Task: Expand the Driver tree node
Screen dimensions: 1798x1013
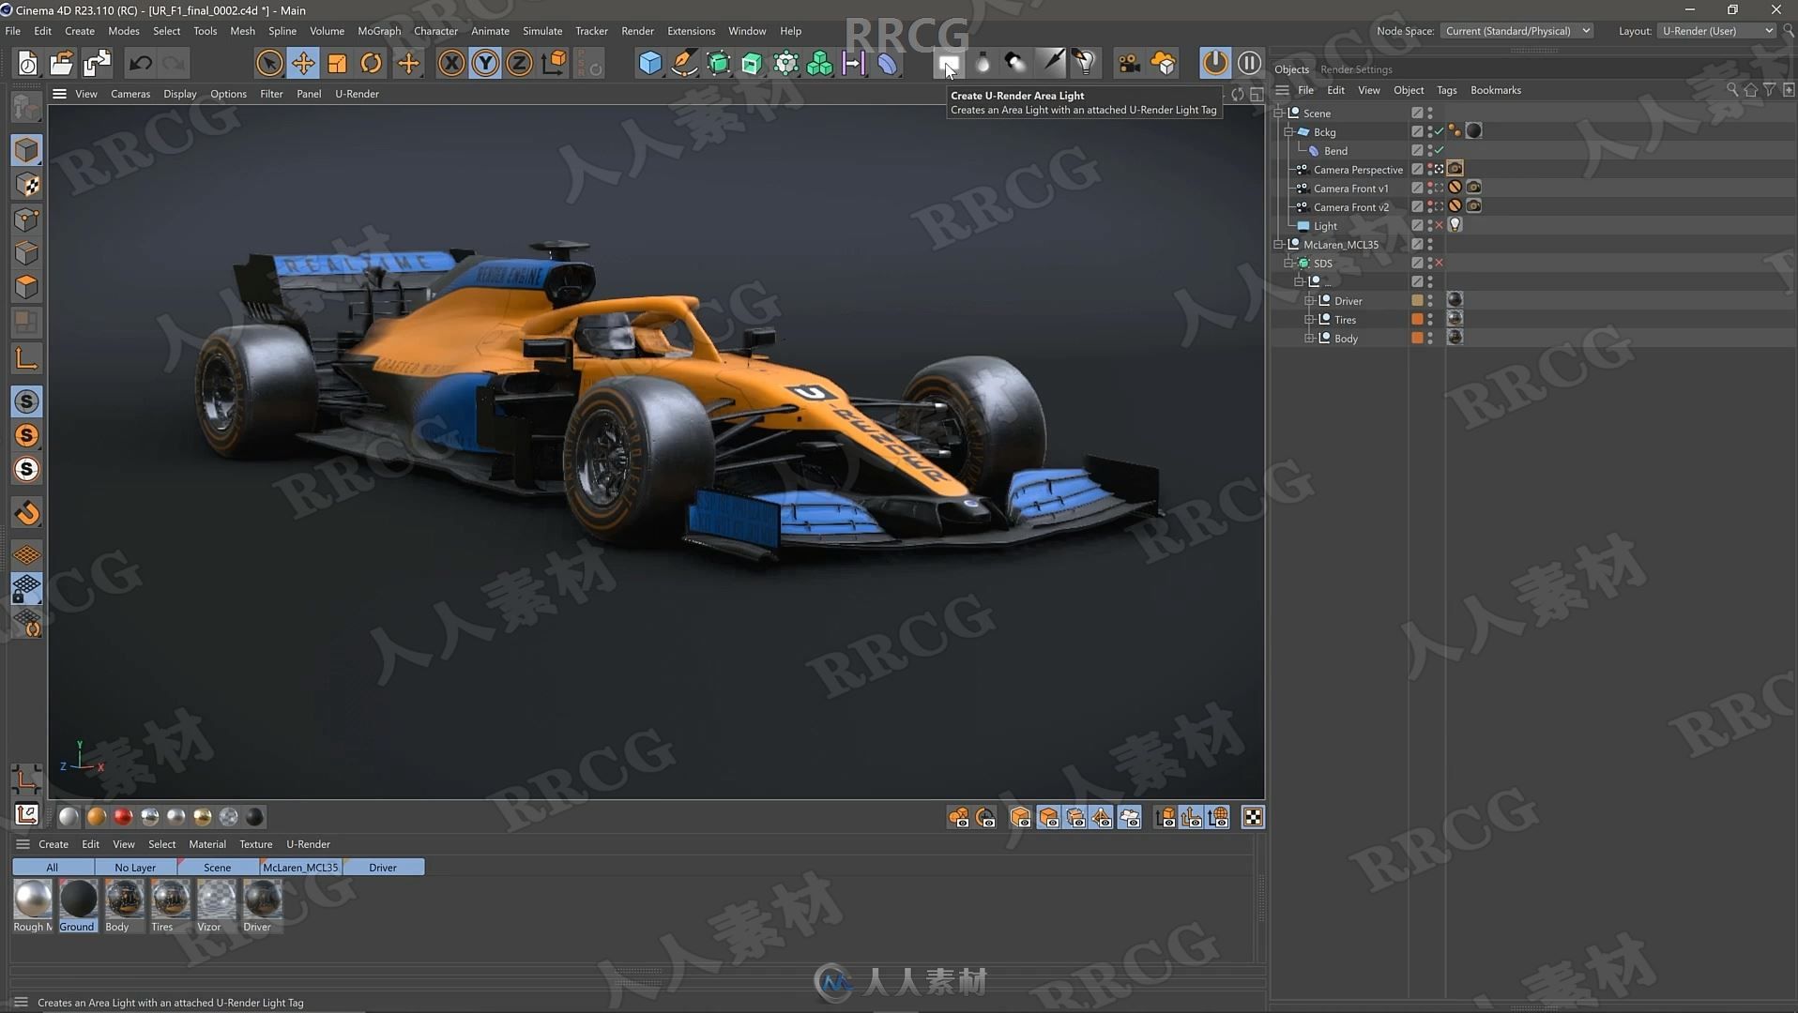Action: pyautogui.click(x=1309, y=301)
